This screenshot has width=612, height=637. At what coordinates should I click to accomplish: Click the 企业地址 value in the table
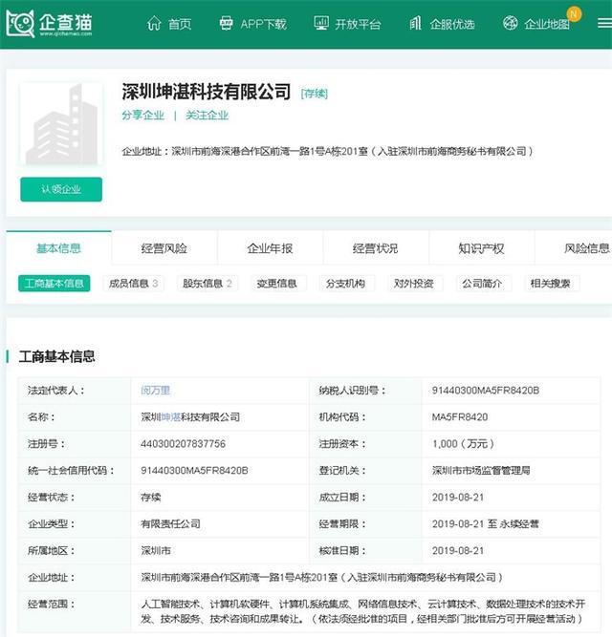pyautogui.click(x=322, y=577)
